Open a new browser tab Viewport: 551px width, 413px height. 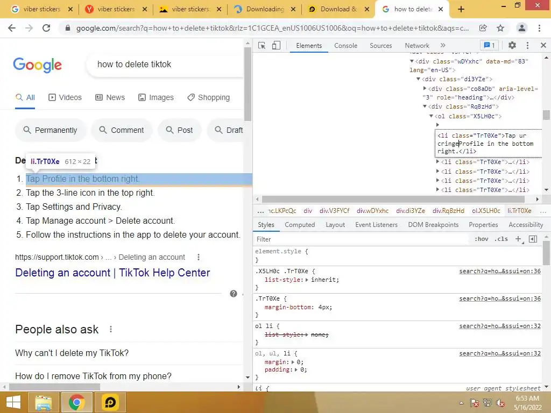coord(461,10)
